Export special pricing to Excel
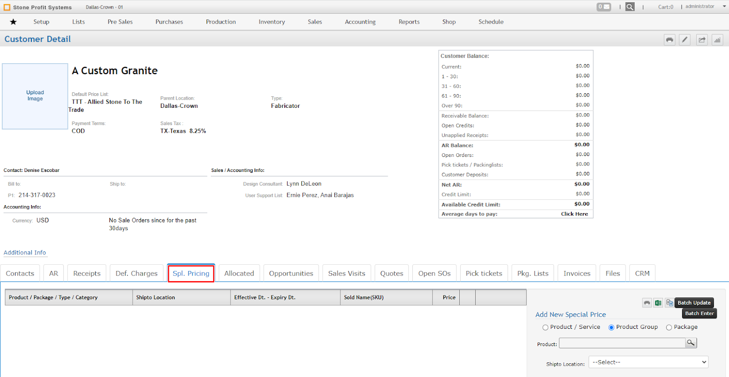 658,303
